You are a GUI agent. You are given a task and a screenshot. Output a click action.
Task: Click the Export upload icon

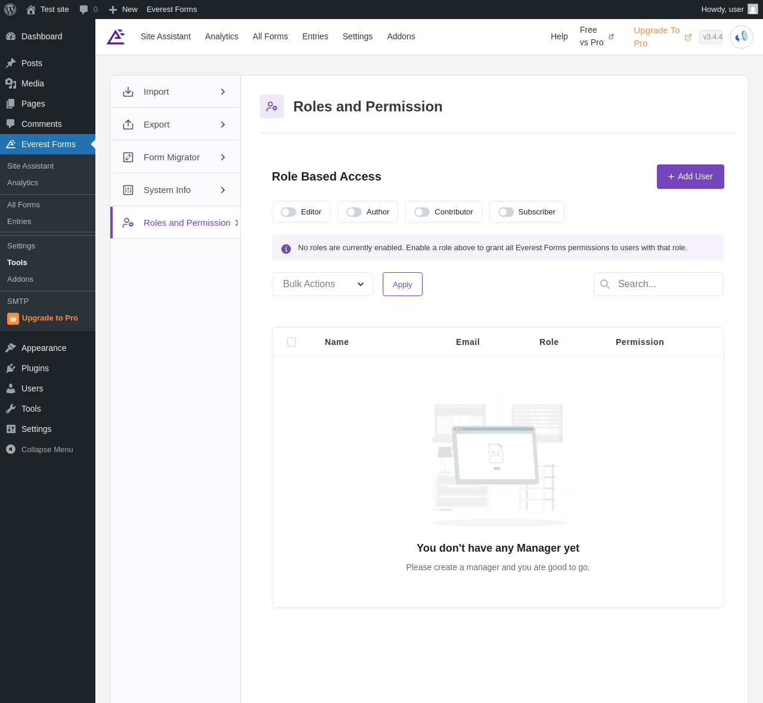128,125
